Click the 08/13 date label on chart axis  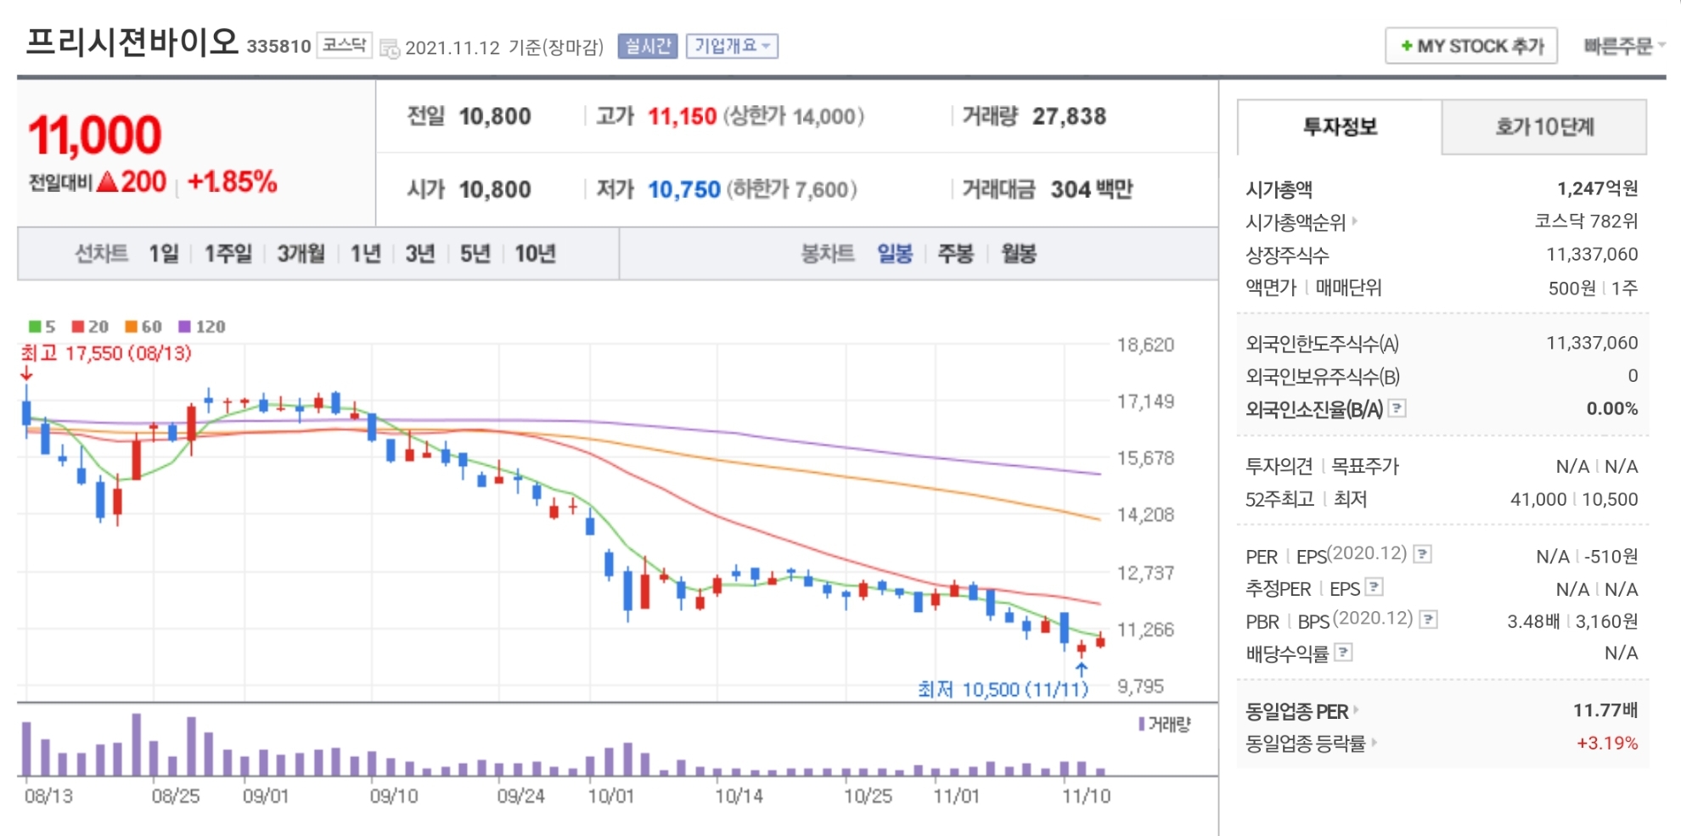(48, 796)
